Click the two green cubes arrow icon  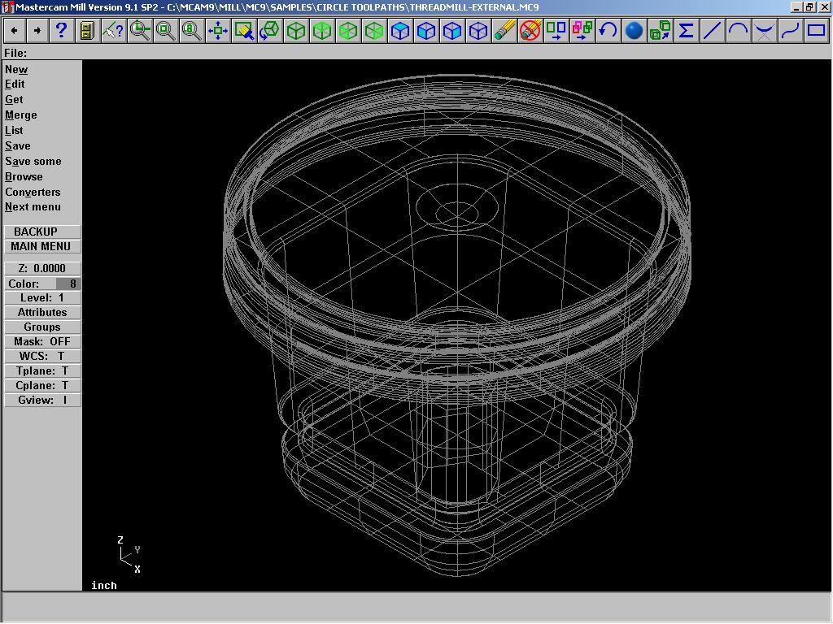click(x=661, y=31)
